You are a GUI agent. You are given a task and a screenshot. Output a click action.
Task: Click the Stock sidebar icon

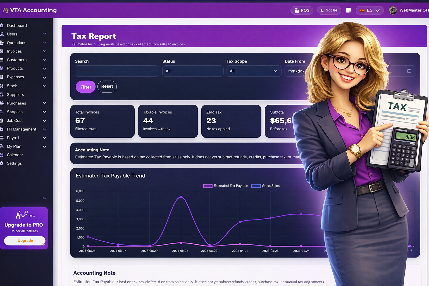click(1, 86)
